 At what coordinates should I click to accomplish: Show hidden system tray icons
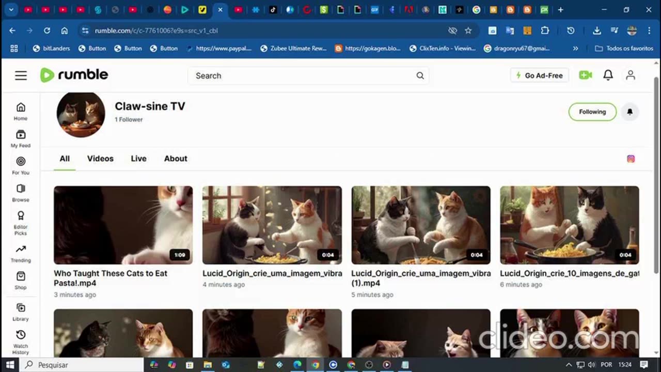[569, 365]
